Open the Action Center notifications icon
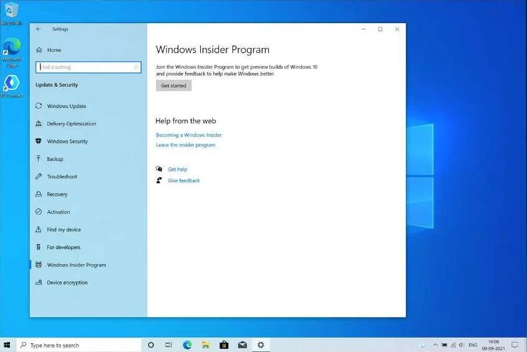This screenshot has width=527, height=352. click(515, 345)
